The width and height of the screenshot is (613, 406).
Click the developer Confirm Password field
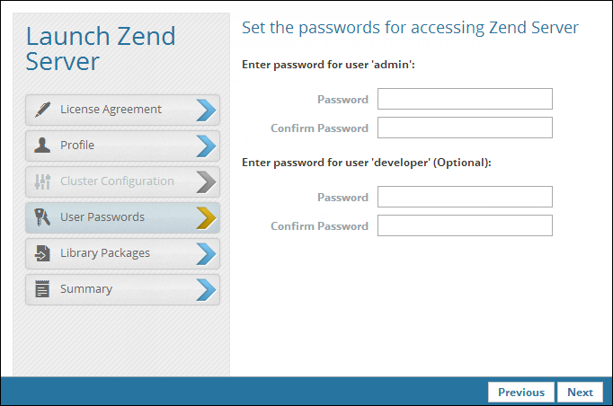[x=465, y=225]
